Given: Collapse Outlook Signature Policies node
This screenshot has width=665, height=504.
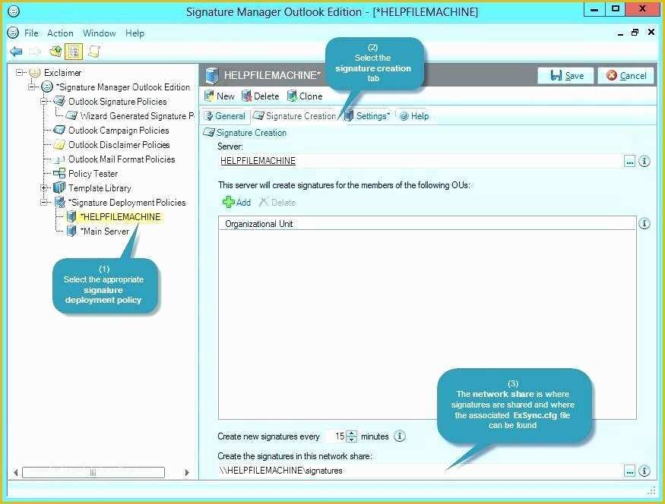Looking at the screenshot, I should 44,101.
